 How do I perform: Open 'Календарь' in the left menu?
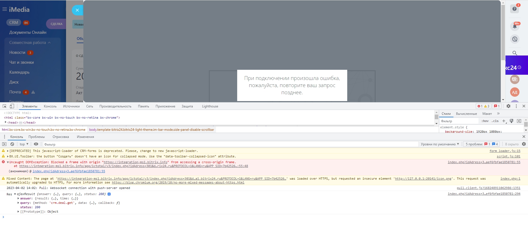(x=19, y=72)
